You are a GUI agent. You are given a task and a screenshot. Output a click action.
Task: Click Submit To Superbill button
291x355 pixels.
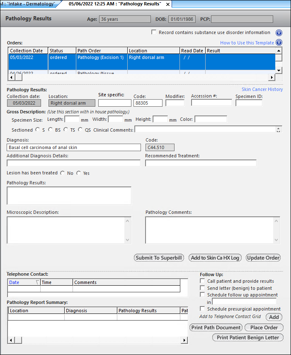pyautogui.click(x=159, y=258)
